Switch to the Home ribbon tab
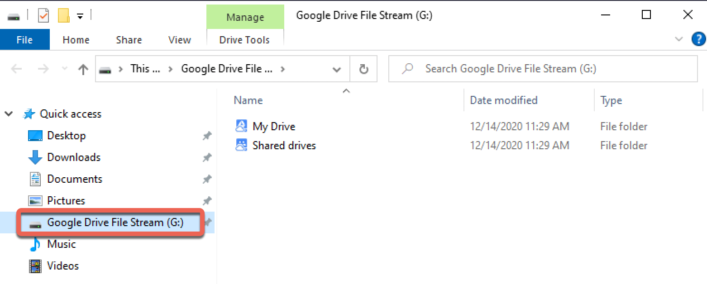The image size is (707, 284). [x=76, y=40]
